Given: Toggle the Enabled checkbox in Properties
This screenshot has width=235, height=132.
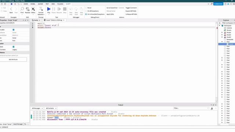Looking at the screenshot, I should (14, 47).
